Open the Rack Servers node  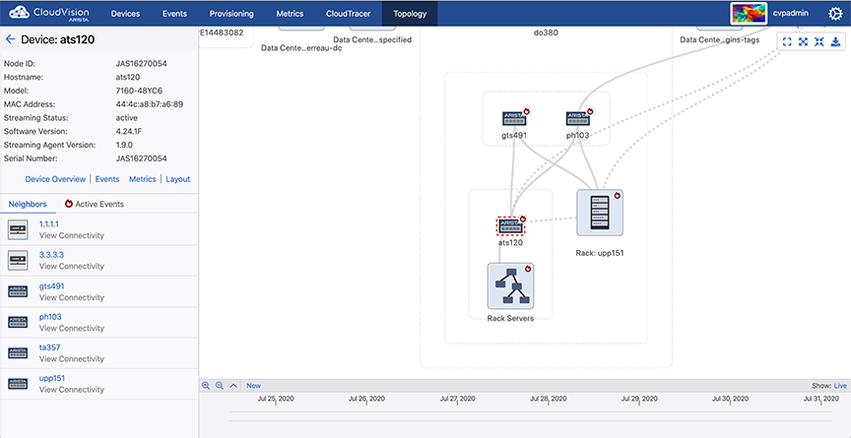tap(510, 286)
